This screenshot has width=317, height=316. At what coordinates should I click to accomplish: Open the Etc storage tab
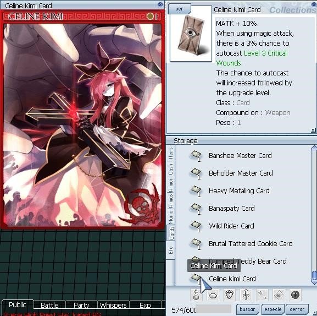tap(171, 250)
